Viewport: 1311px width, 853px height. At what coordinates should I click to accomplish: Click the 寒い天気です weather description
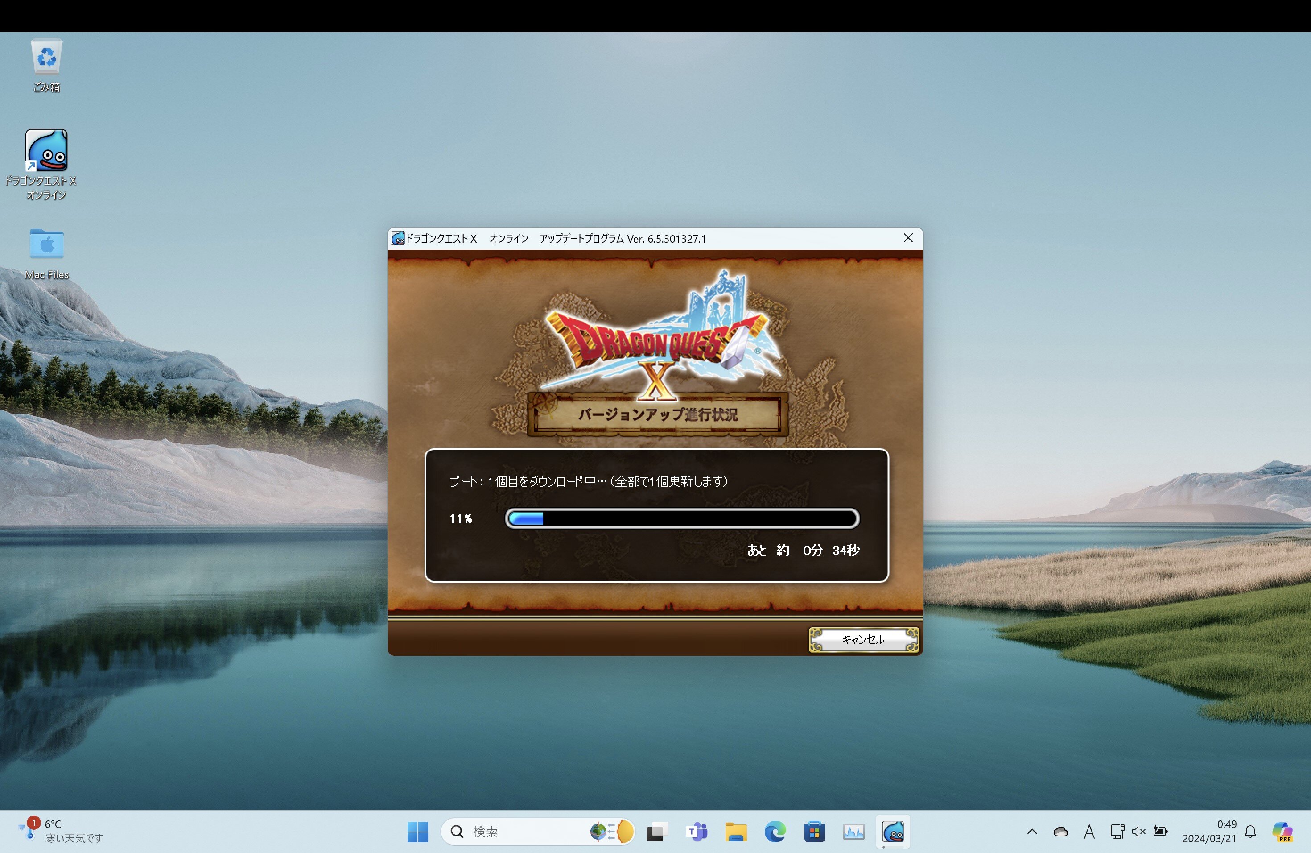pyautogui.click(x=74, y=839)
